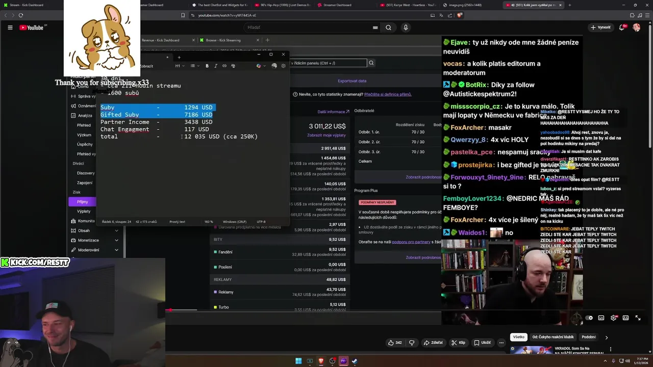
Task: Select the Podobné filter chip
Action: 589,337
